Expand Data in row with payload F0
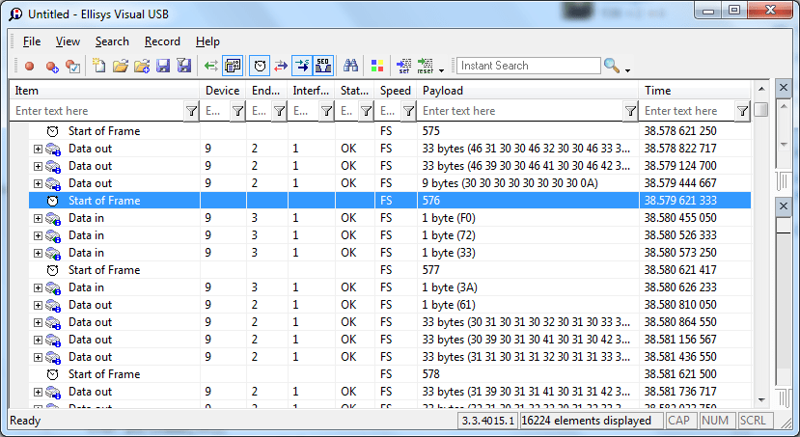The width and height of the screenshot is (800, 437). 38,218
